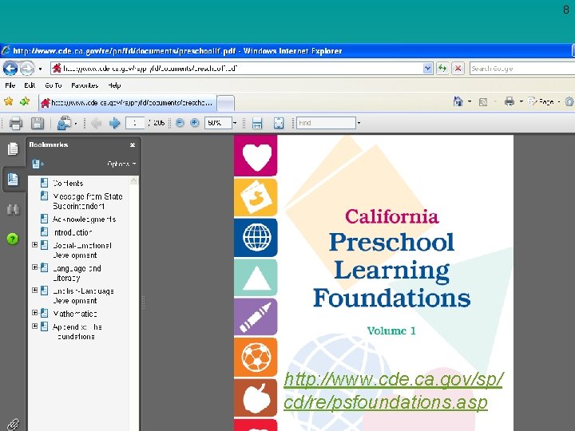Click the new bookmark icon in Bookmarks panel
The image size is (575, 431).
(x=38, y=164)
